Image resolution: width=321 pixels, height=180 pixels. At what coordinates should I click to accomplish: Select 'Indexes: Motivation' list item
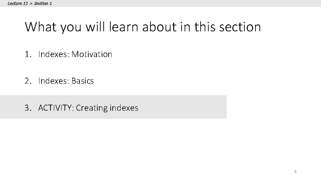pos(75,54)
